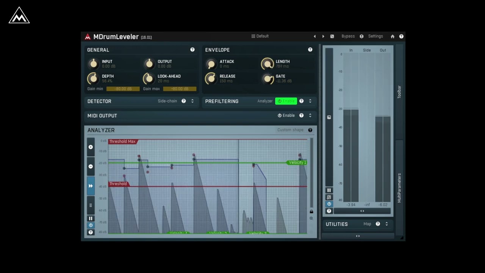Click the panic exclamation icon beside Bypass
The height and width of the screenshot is (273, 485).
pos(361,36)
